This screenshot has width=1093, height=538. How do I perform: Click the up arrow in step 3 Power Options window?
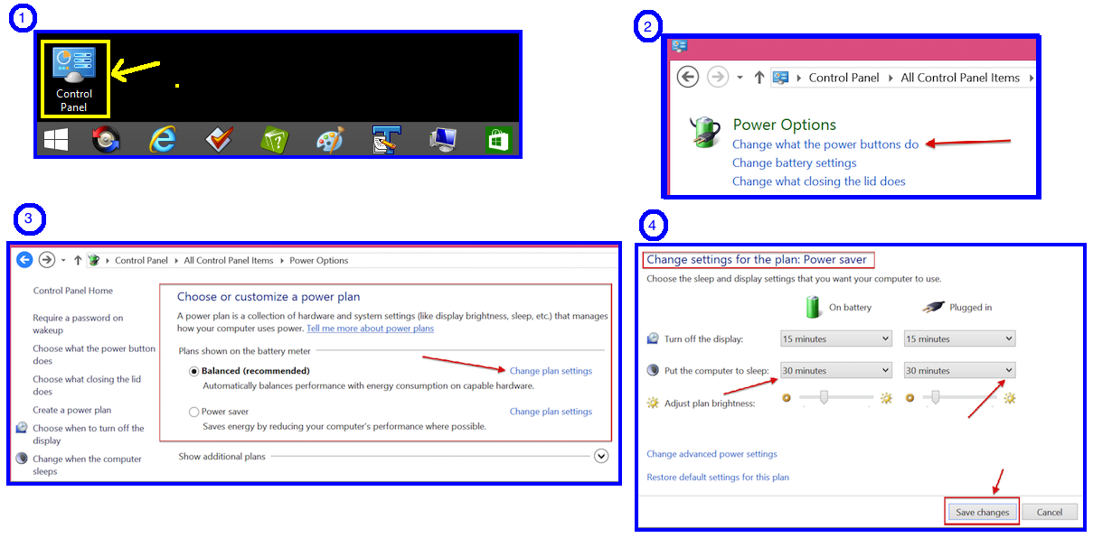tap(78, 260)
